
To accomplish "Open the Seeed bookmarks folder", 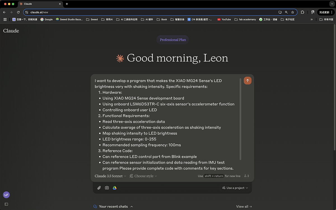I will pyautogui.click(x=92, y=19).
